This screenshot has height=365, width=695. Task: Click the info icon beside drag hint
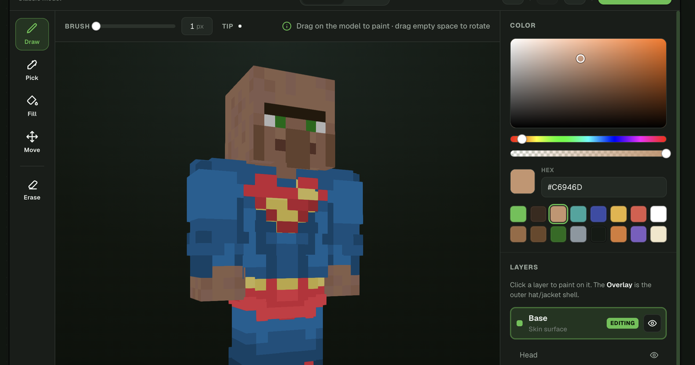tap(287, 26)
